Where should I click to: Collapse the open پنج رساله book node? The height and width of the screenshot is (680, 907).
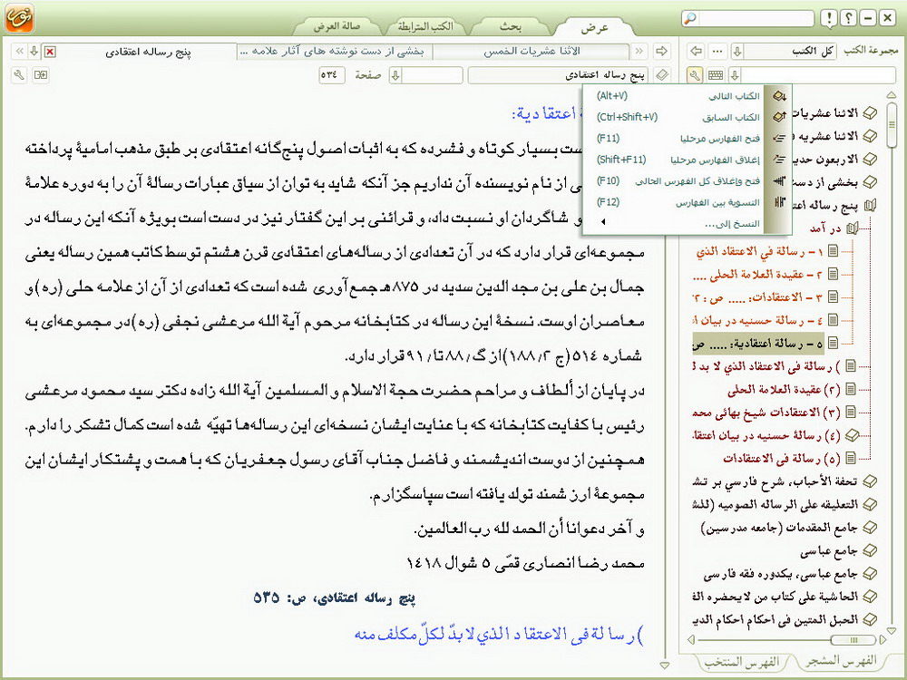click(870, 205)
